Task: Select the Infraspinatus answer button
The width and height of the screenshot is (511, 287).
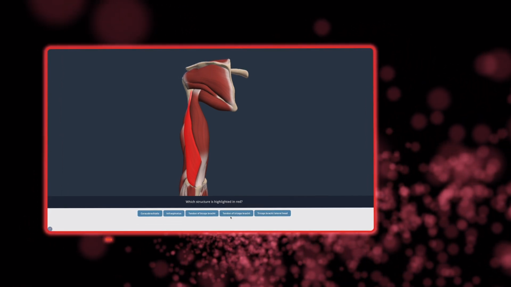Action: pos(174,213)
